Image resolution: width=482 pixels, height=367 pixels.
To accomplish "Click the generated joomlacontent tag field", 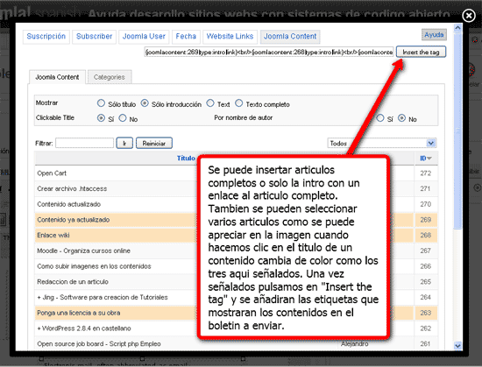I will click(x=269, y=52).
